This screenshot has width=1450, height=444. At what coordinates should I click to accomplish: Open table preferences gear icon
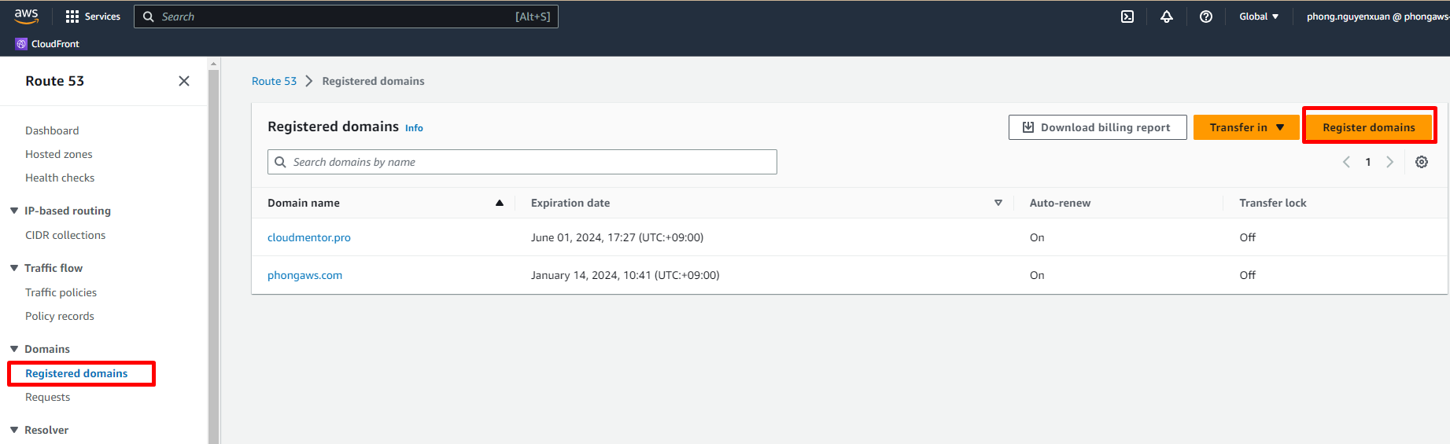1422,162
